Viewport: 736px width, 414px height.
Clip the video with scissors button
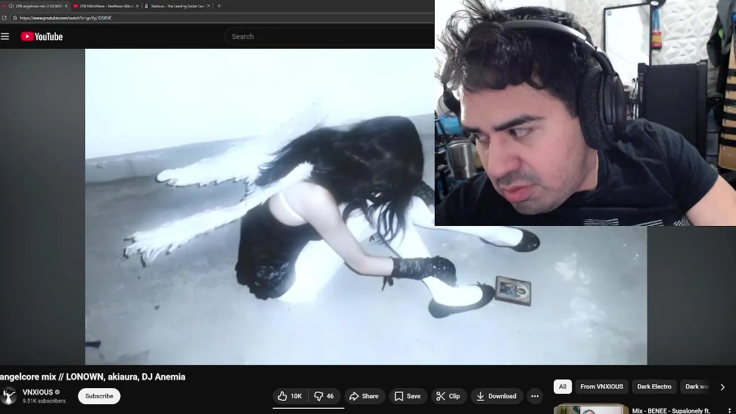448,396
